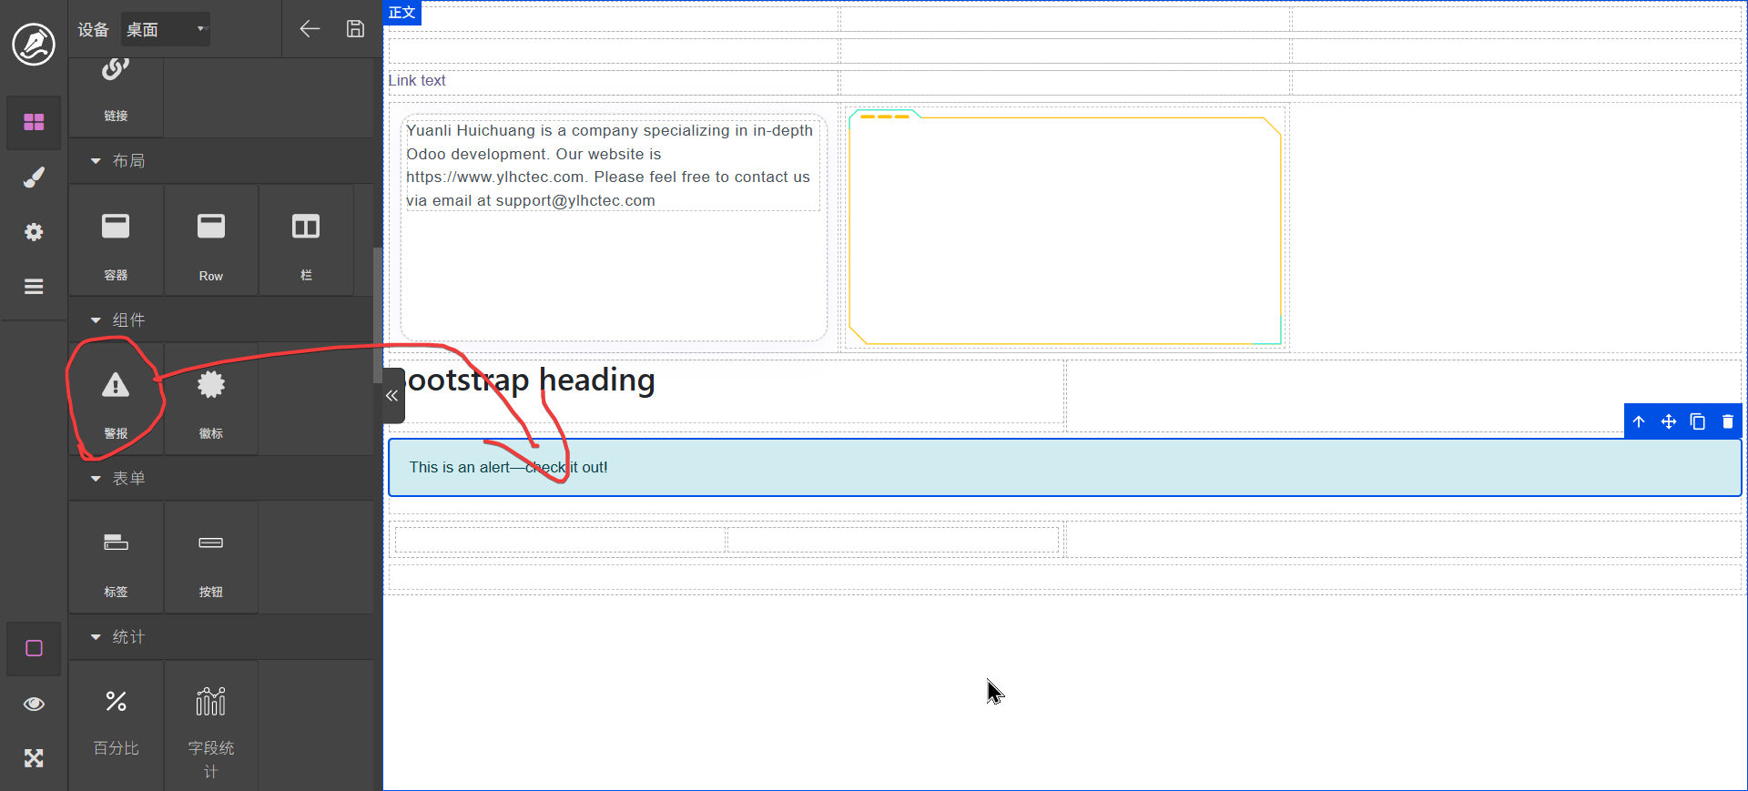Collapse the 组件 section
The height and width of the screenshot is (791, 1748).
coord(96,320)
